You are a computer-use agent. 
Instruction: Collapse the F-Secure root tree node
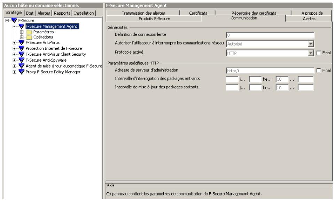tap(7, 21)
